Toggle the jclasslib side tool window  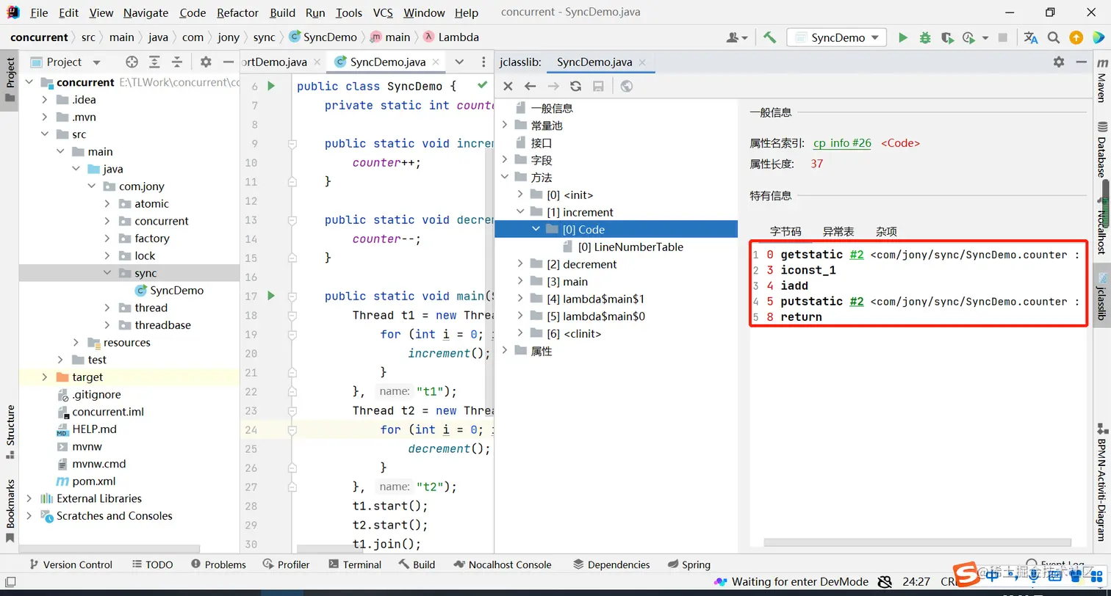[x=1101, y=297]
